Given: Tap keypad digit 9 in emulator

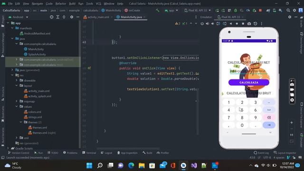Looking at the screenshot, I should [256, 117].
